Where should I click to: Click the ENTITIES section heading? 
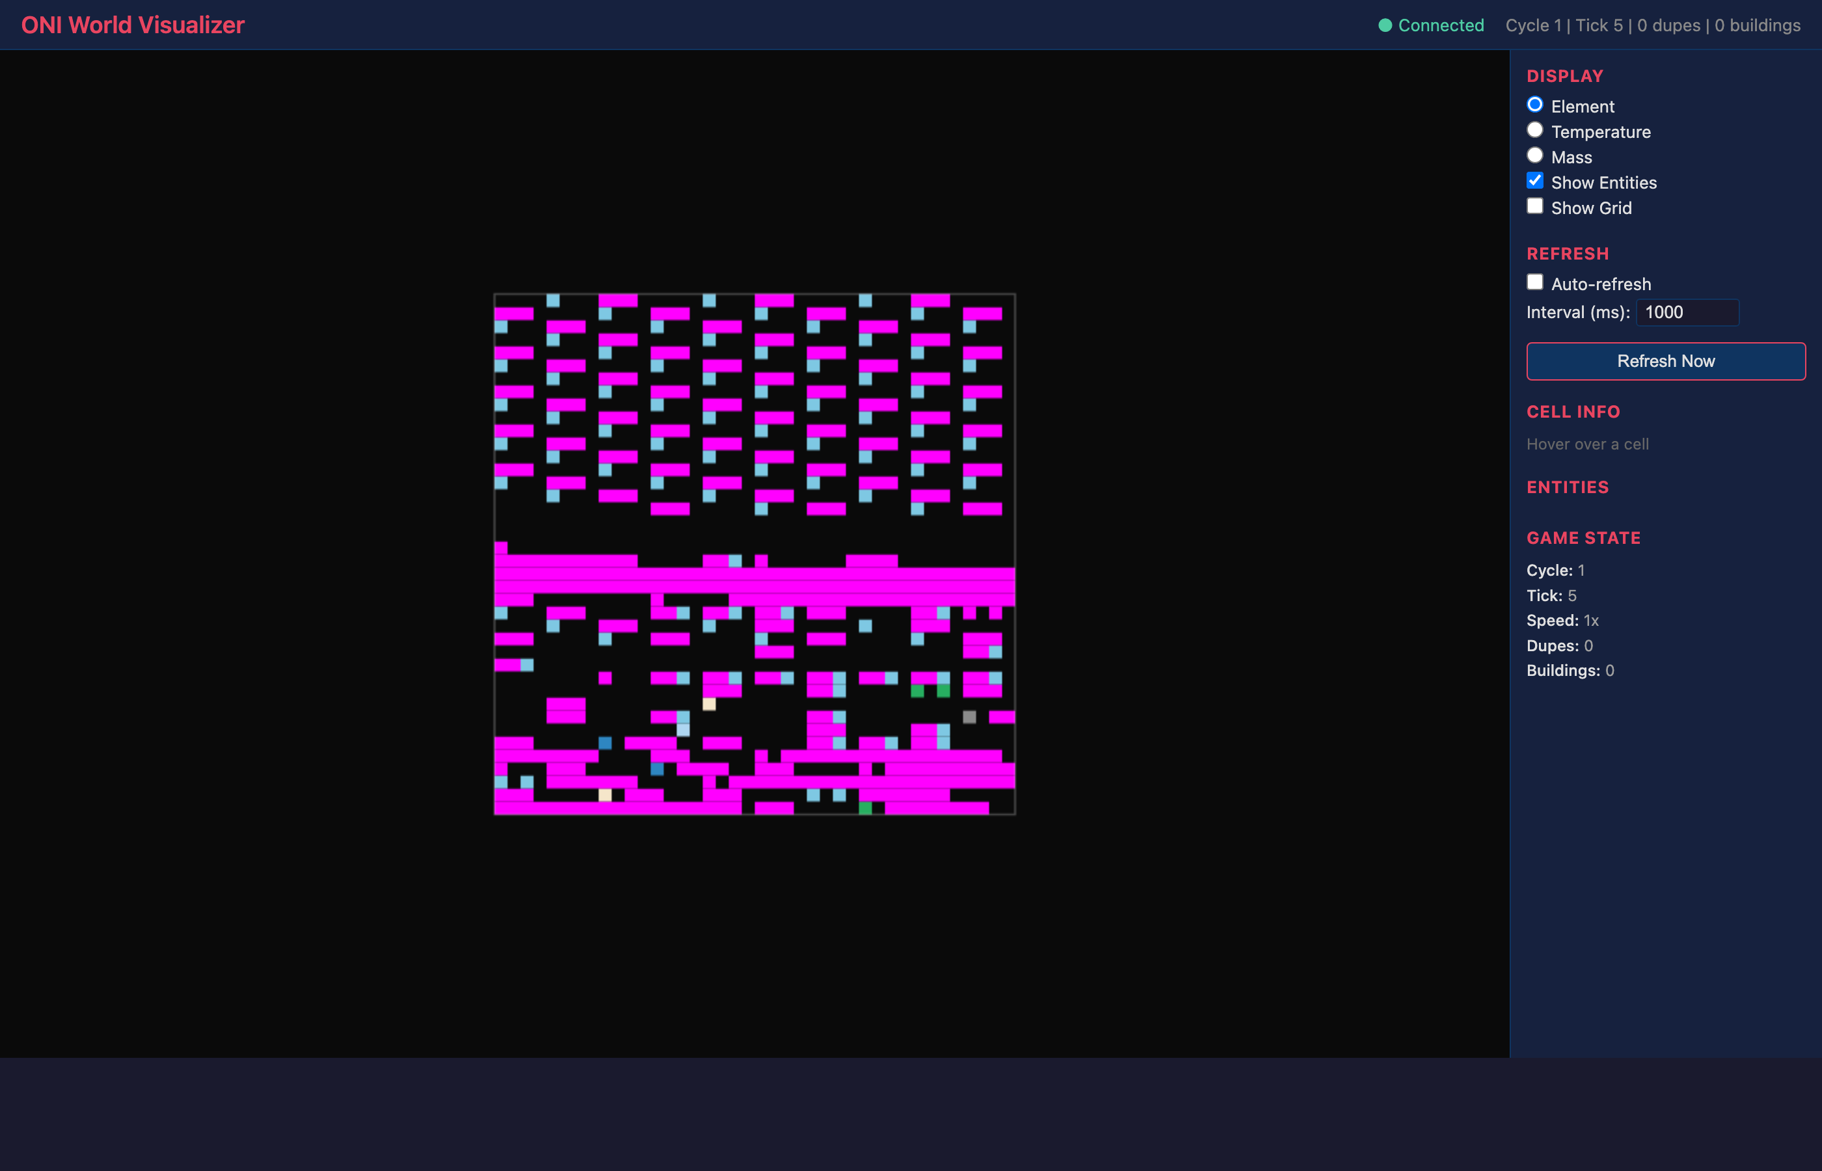coord(1568,487)
